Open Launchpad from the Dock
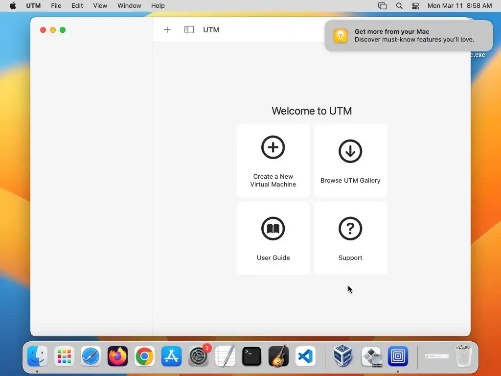The height and width of the screenshot is (376, 501). pyautogui.click(x=64, y=356)
